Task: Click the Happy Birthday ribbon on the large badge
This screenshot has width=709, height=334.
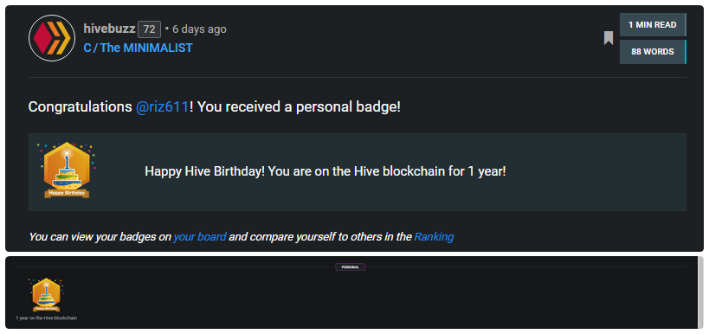Action: tap(67, 194)
